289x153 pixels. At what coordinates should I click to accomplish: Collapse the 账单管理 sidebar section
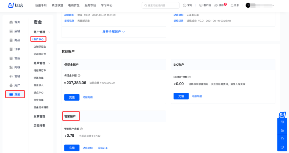(x=49, y=63)
